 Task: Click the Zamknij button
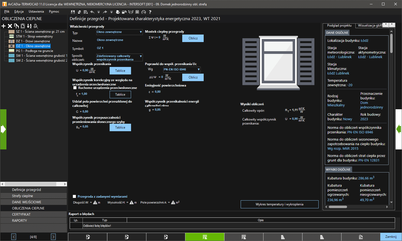(391, 237)
